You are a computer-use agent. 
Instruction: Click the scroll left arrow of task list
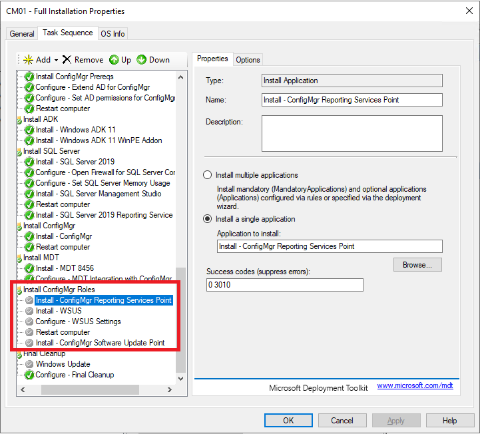click(23, 389)
